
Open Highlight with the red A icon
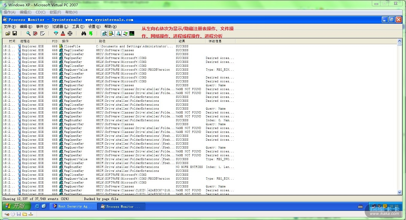[x=63, y=34]
